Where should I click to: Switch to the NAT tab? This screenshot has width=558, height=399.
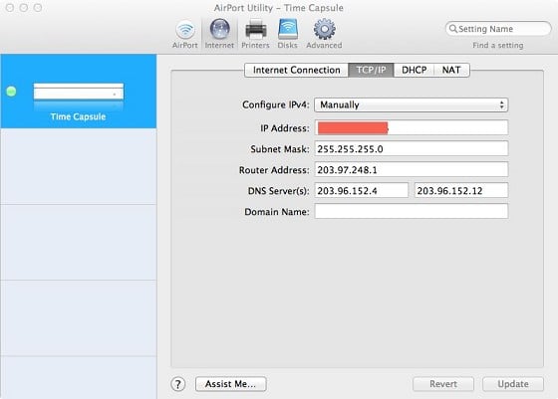pyautogui.click(x=451, y=70)
